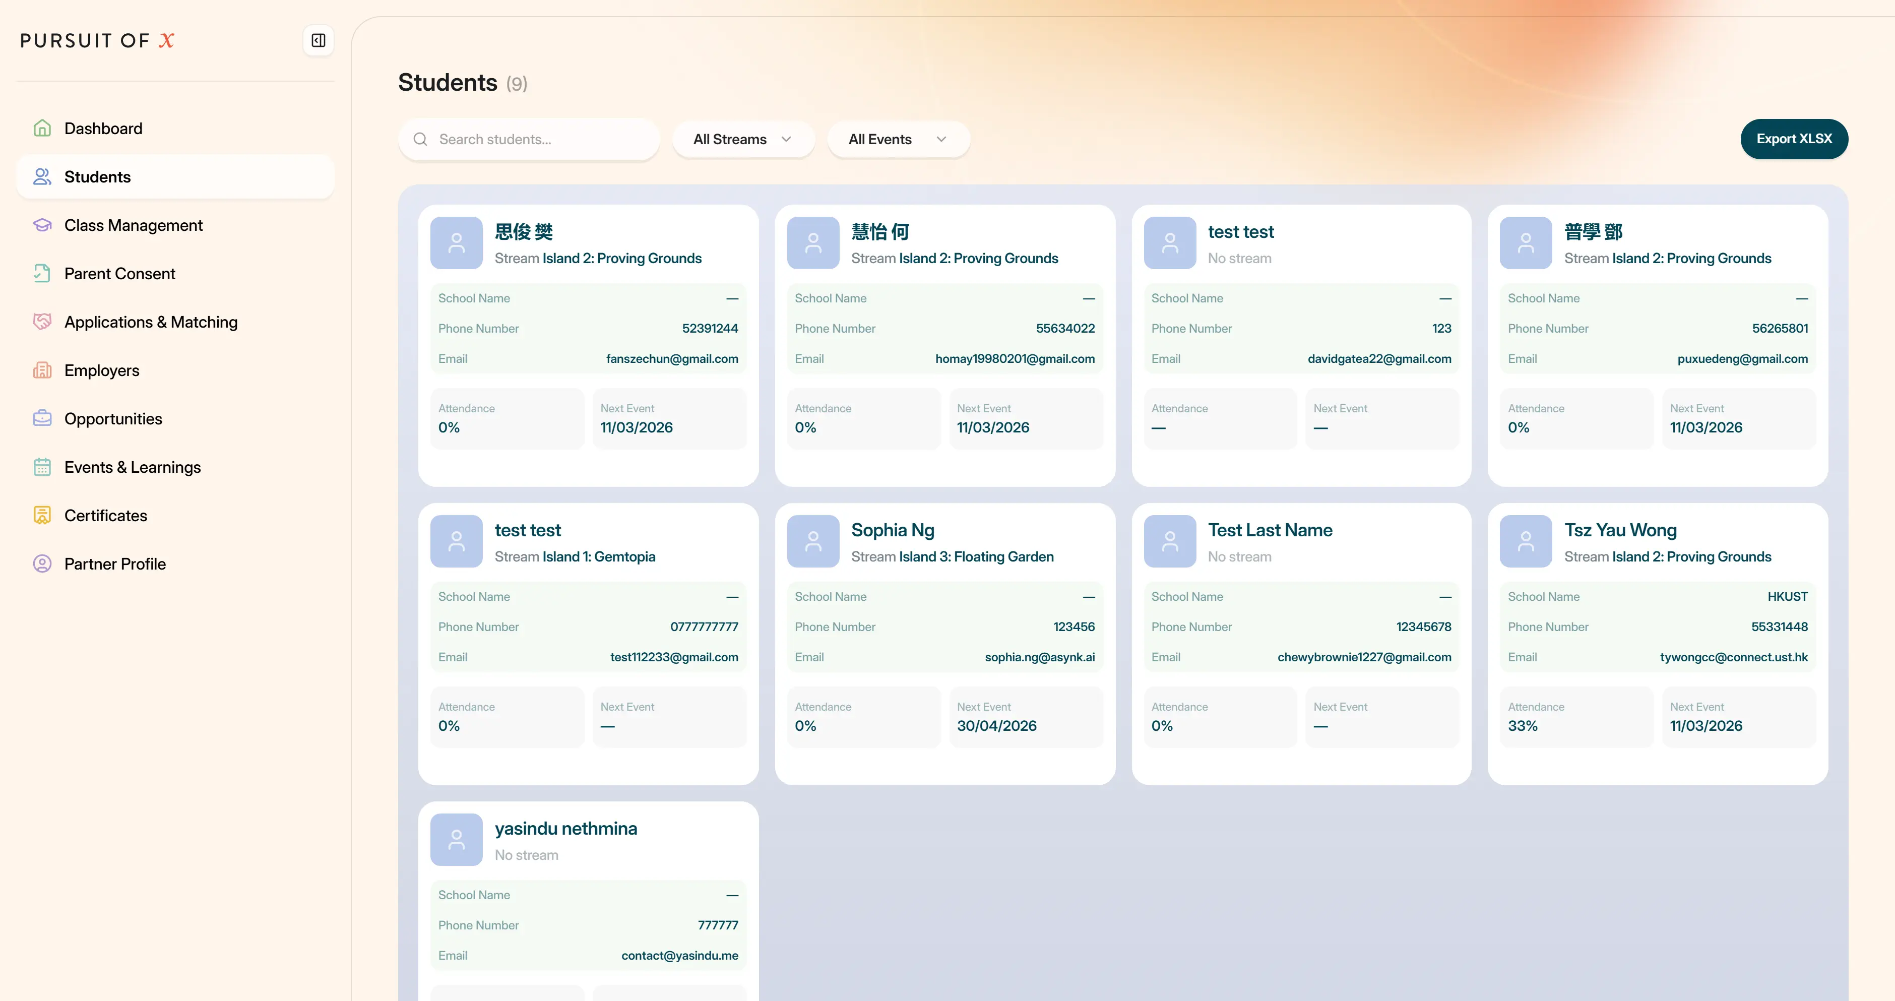Open the Opportunities section
1895x1001 pixels.
(x=175, y=418)
